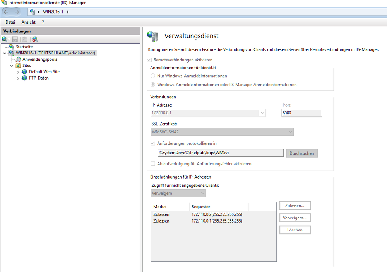Viewport: 387px width, 272px height.
Task: Click the disconnect icon in Verbindungen toolbar
Action: click(x=35, y=39)
